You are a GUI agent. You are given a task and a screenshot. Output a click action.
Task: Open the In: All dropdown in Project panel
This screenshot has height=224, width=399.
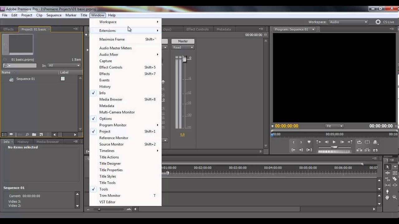coord(64,65)
